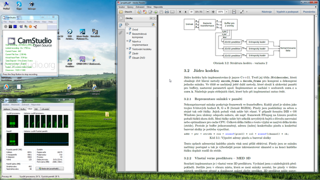Click the blue CamStudio Stop button

point(15,26)
